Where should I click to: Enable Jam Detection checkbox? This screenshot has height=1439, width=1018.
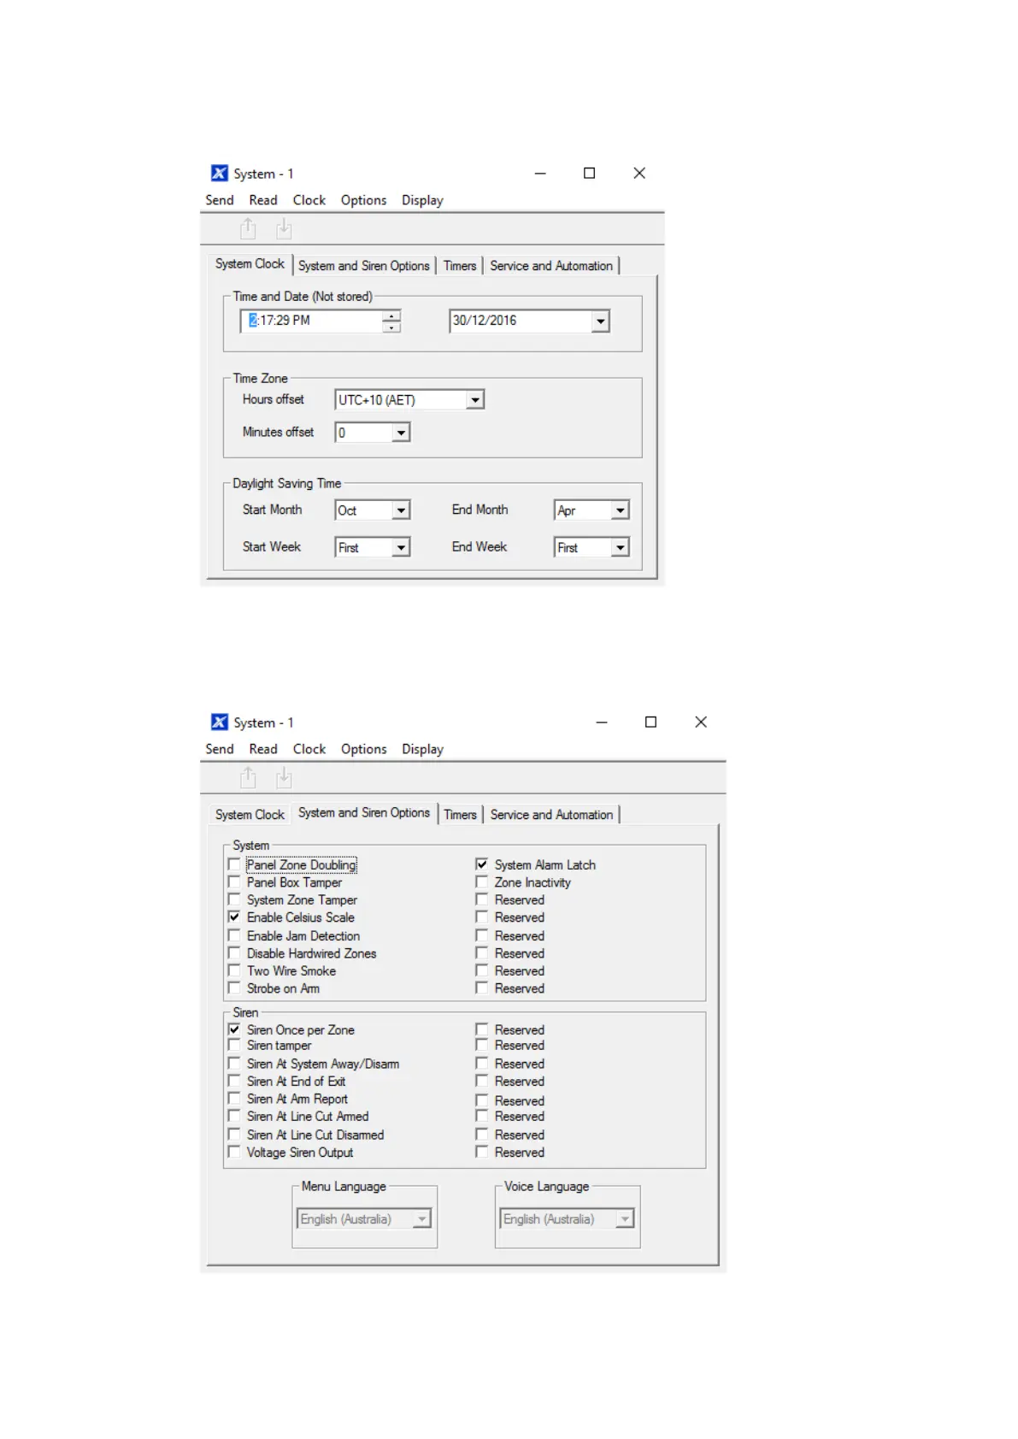pos(234,935)
